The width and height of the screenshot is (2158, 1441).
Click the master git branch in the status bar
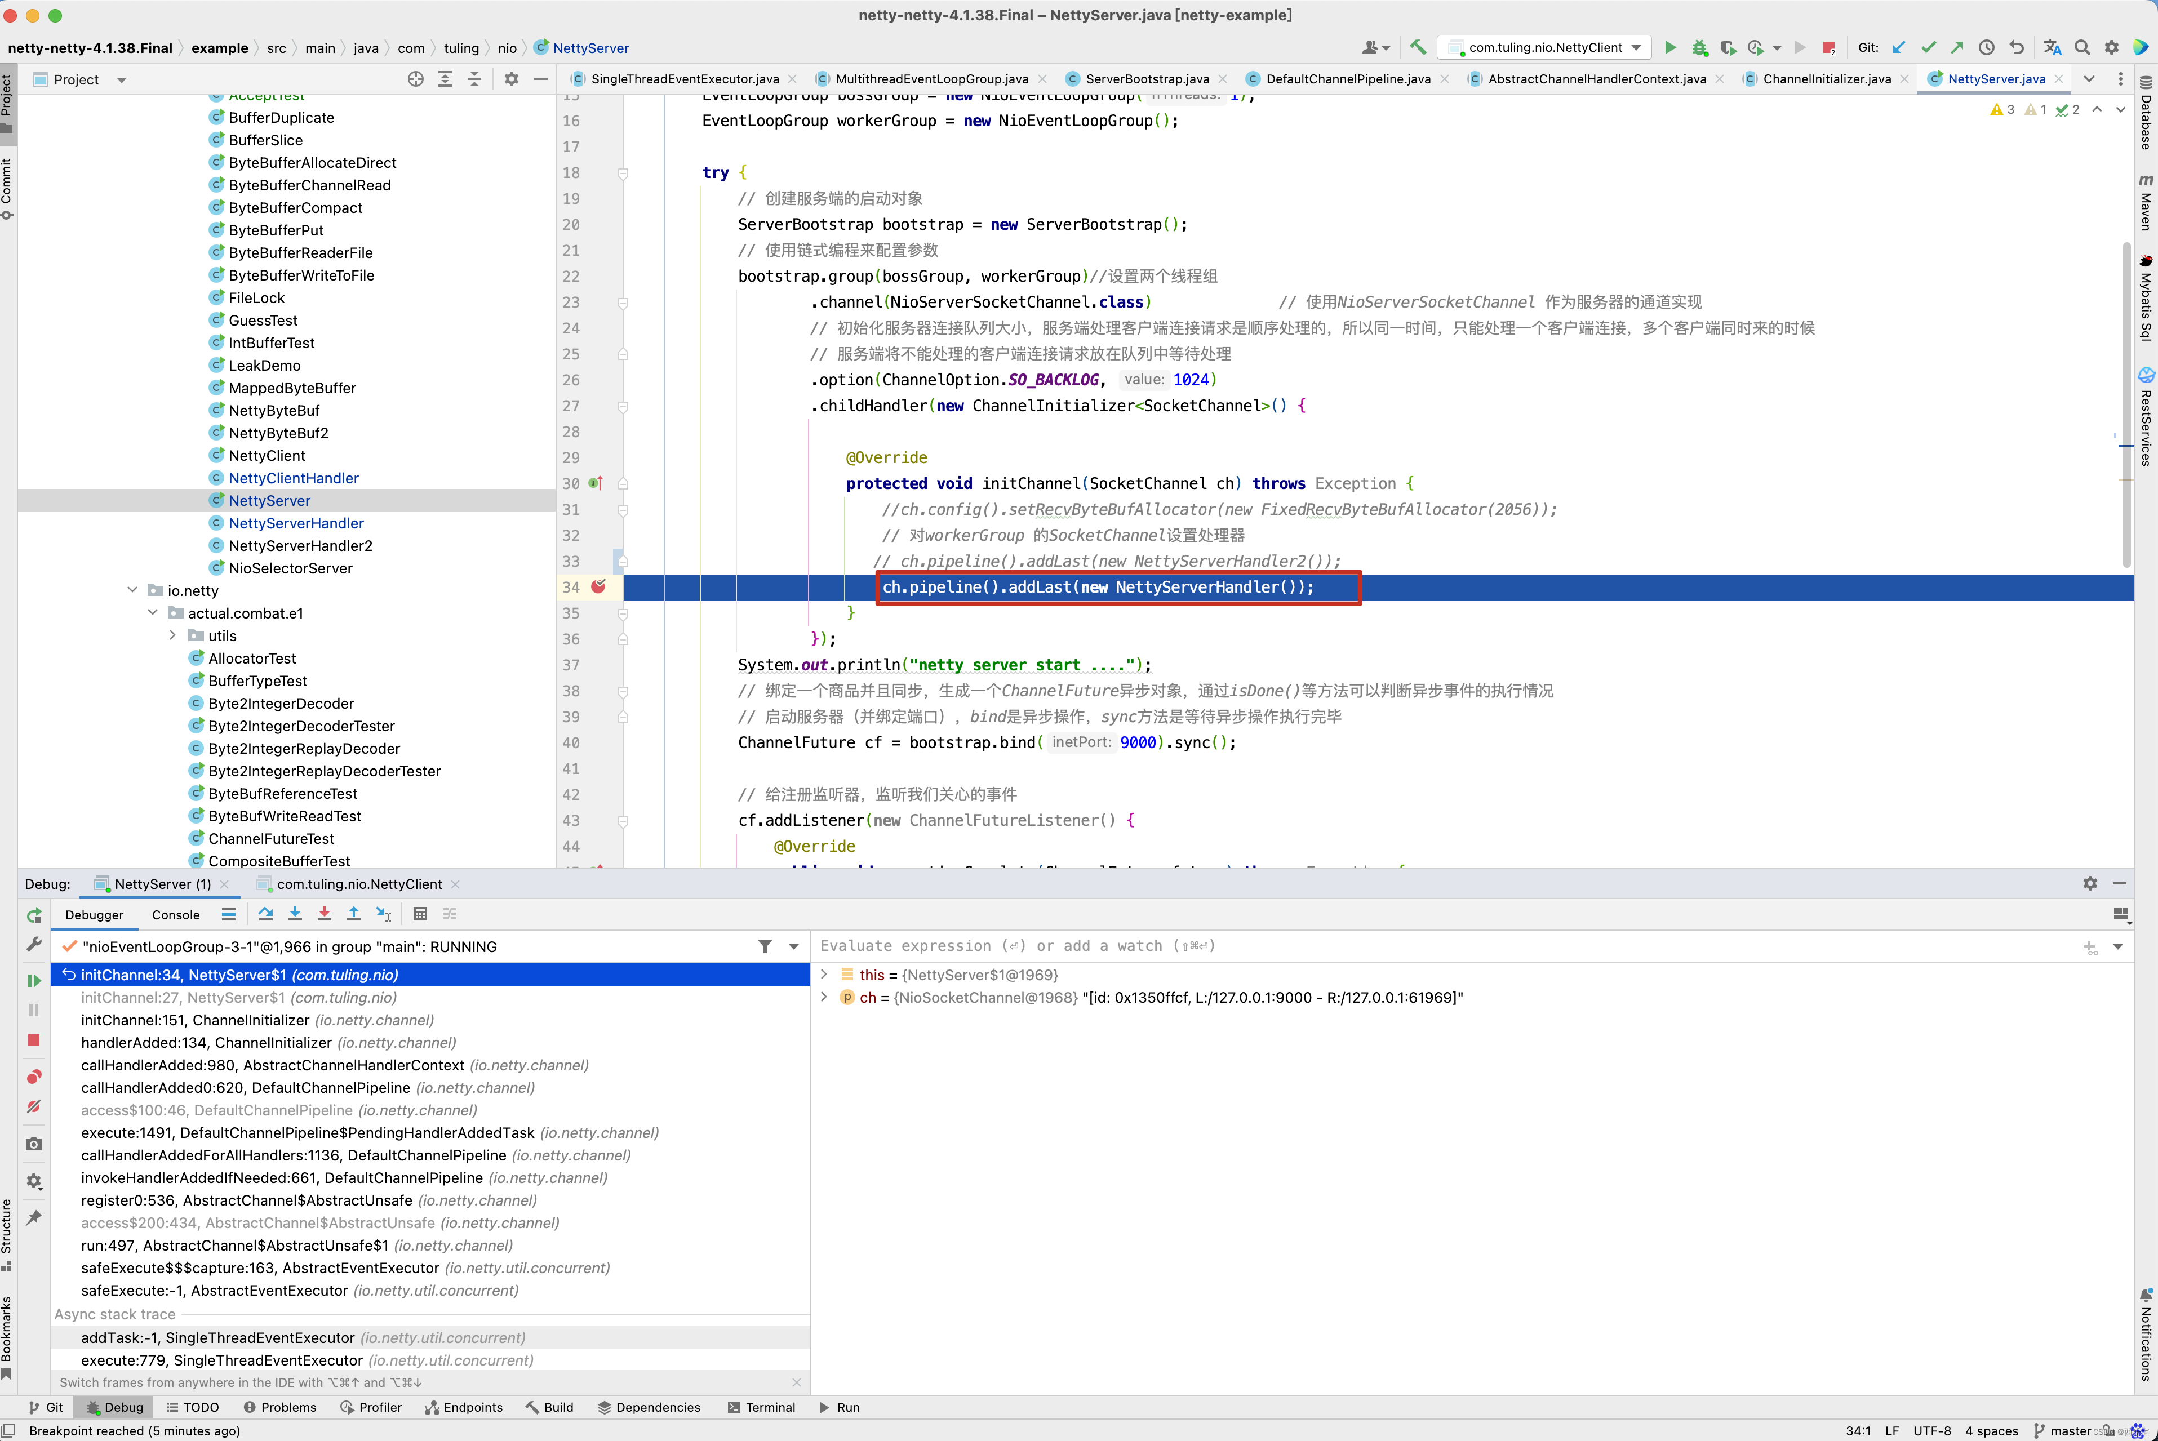coord(2070,1431)
